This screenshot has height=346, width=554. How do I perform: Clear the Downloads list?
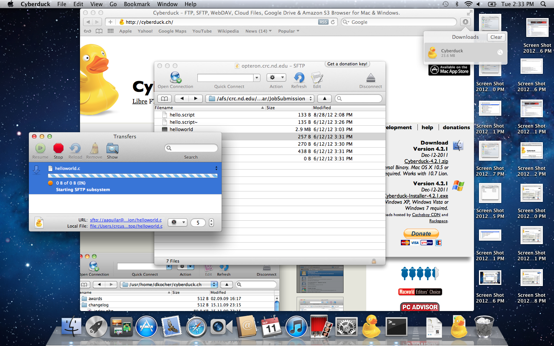(x=496, y=37)
